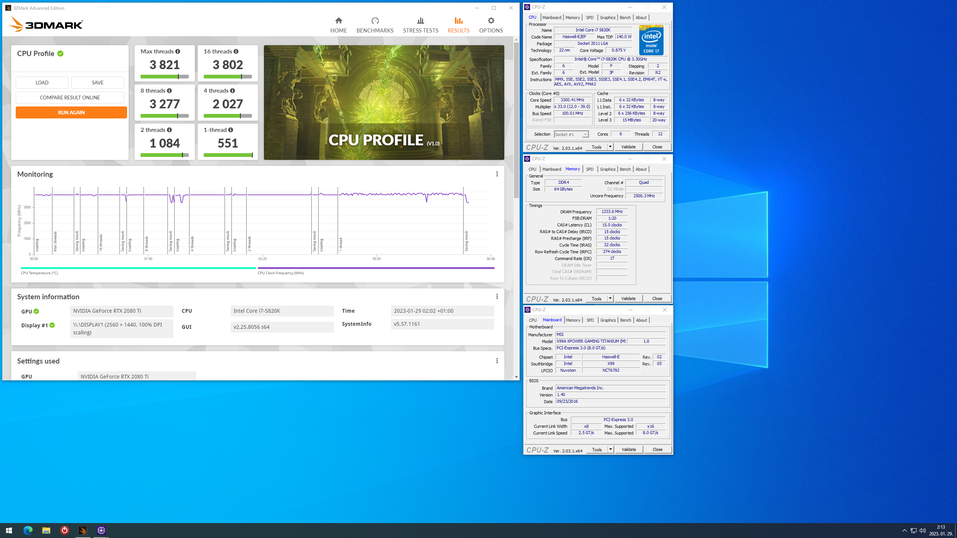957x538 pixels.
Task: Click the network icon in system tray
Action: pos(914,531)
